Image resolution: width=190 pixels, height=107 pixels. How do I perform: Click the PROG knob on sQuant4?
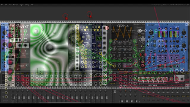88,45
